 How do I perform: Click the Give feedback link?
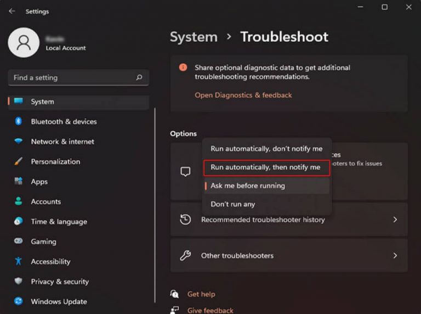tap(210, 311)
